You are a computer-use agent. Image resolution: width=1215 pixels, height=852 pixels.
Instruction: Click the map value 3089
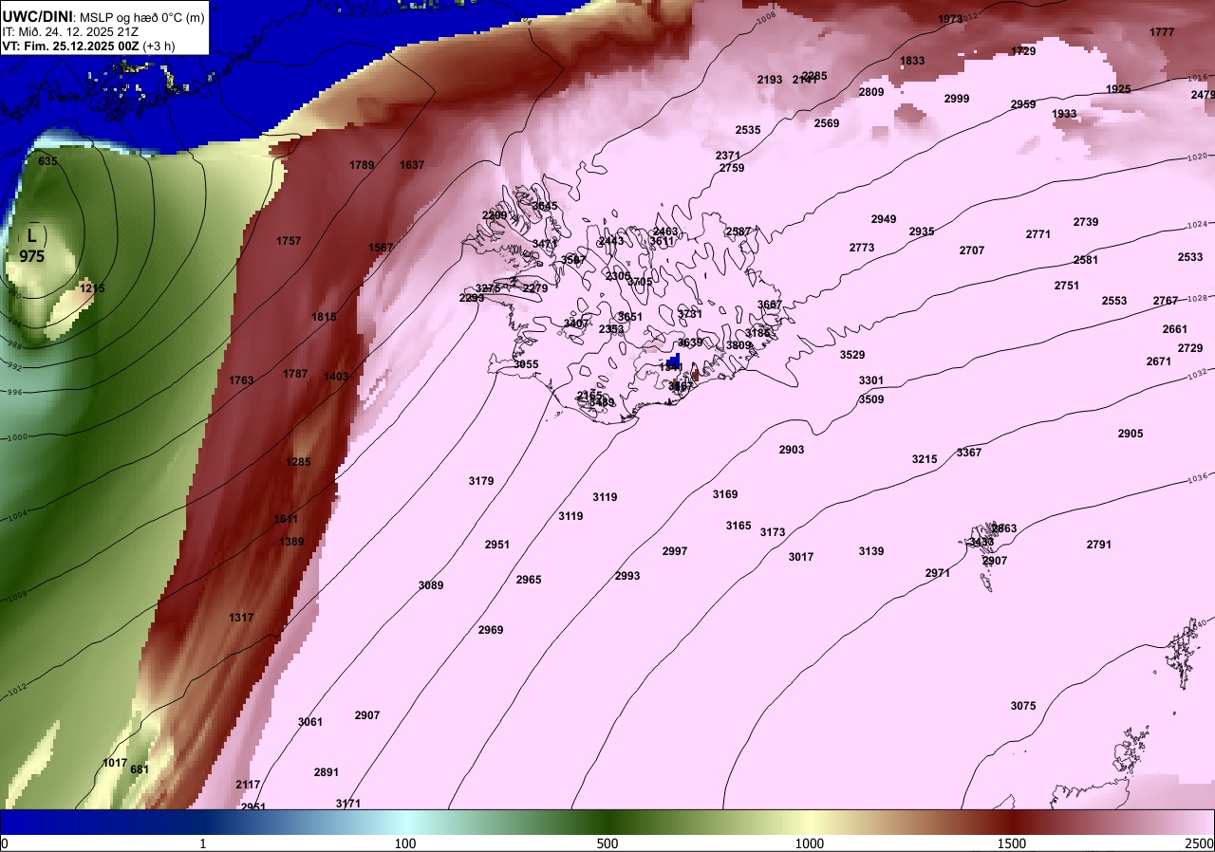point(431,585)
